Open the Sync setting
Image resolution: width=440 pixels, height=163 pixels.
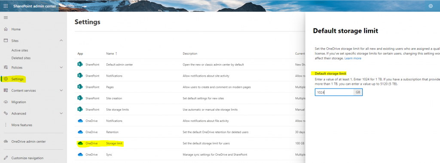tap(109, 154)
